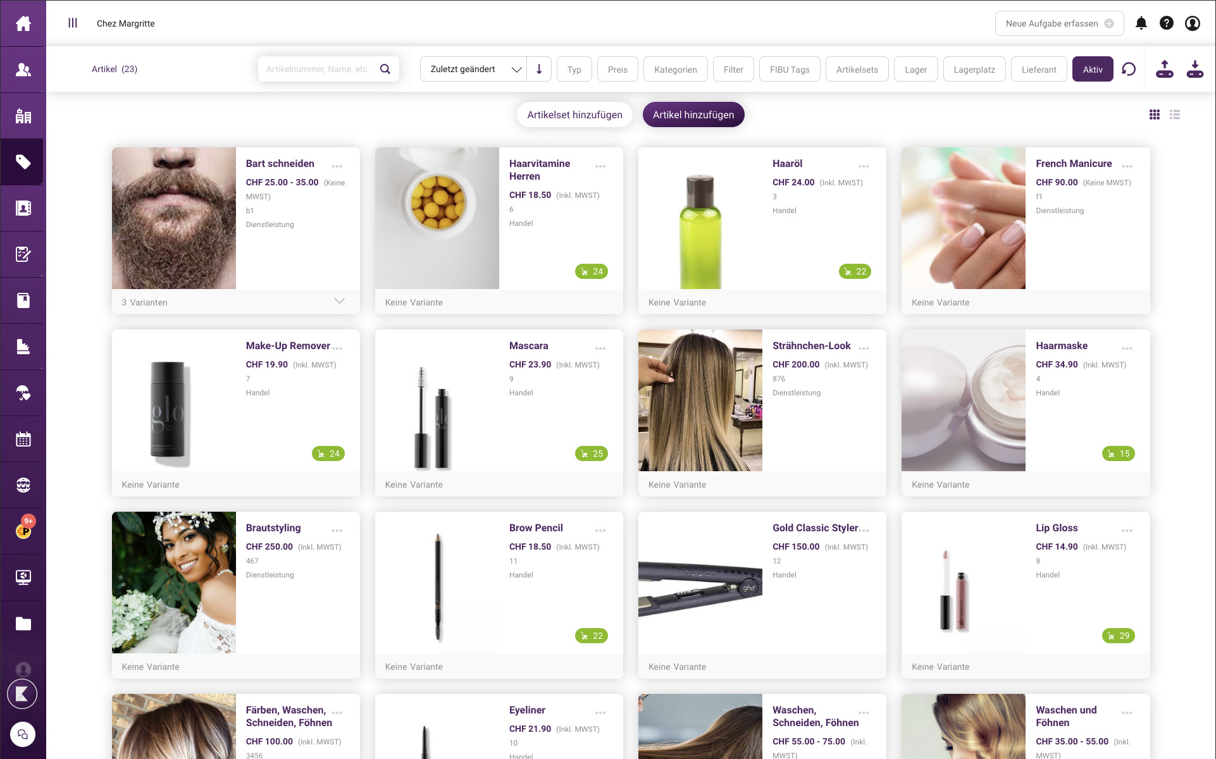The width and height of the screenshot is (1216, 759).
Task: Open the contacts sidebar icon
Action: coord(23,70)
